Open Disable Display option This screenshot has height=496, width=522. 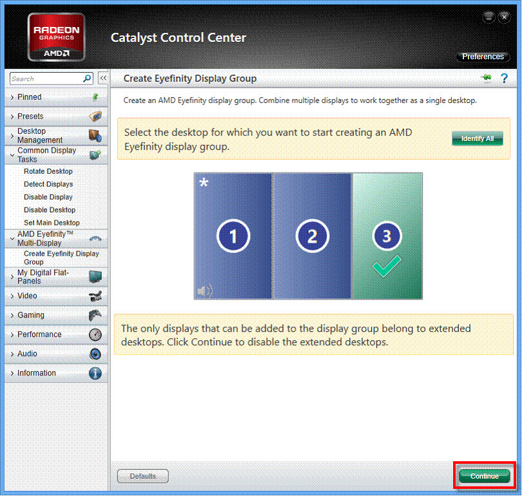[x=48, y=197]
